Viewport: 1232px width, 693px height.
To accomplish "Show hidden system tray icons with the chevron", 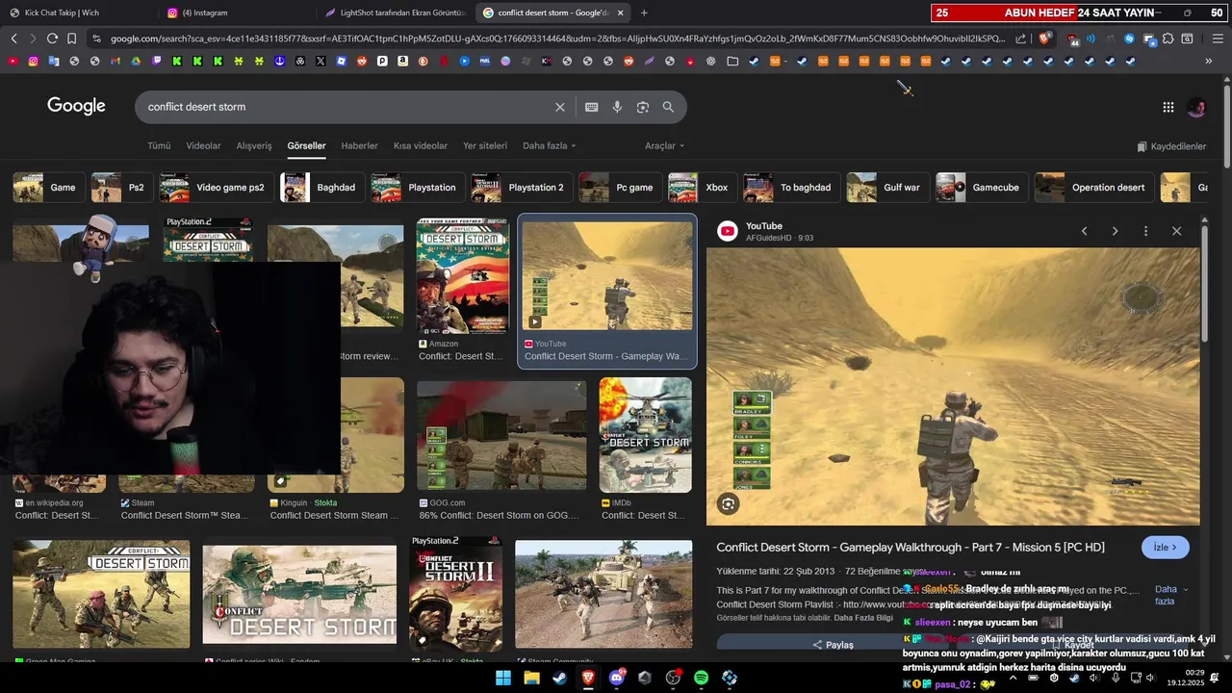I will coord(1013,678).
